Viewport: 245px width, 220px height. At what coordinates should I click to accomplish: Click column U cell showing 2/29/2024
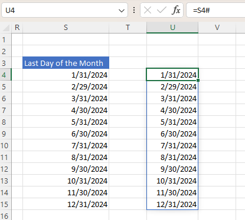172,86
